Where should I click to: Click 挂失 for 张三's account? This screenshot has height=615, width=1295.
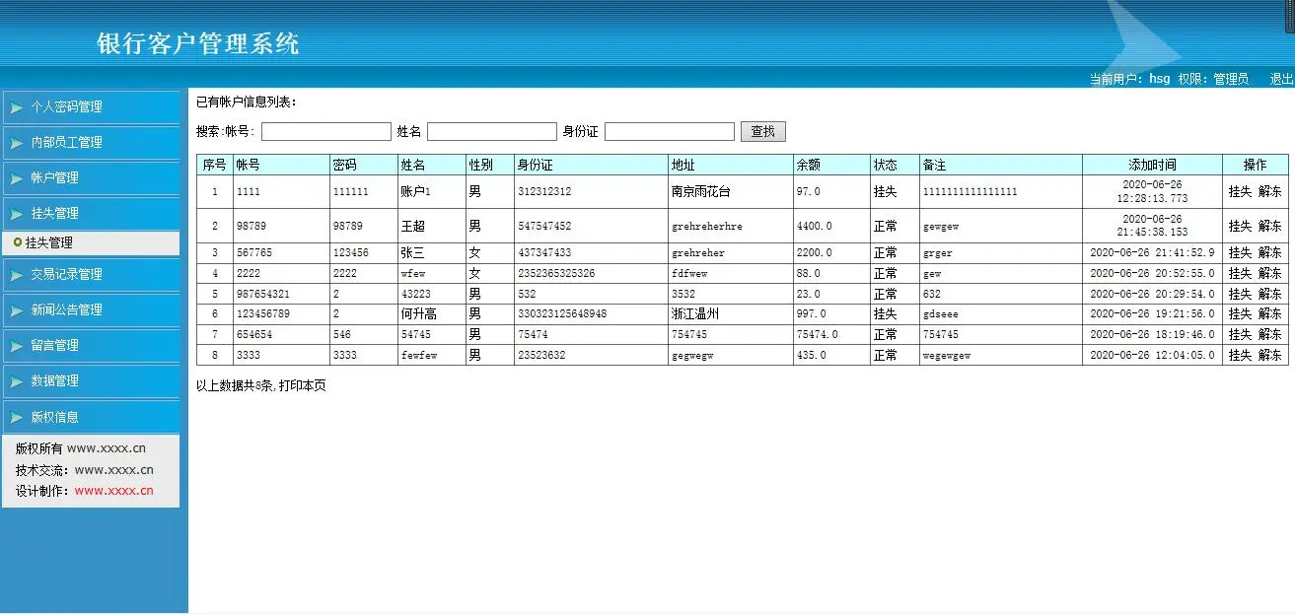pos(1240,253)
